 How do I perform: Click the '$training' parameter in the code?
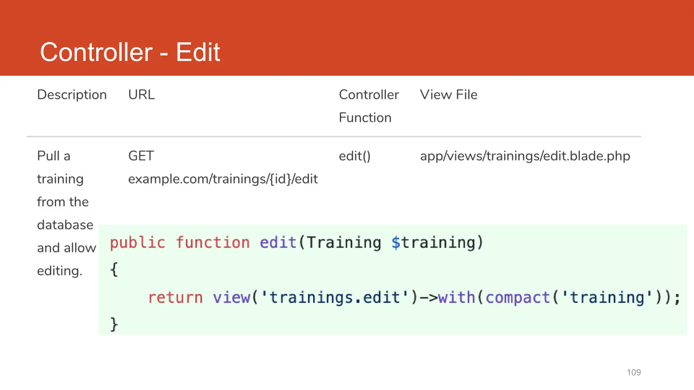tap(433, 243)
